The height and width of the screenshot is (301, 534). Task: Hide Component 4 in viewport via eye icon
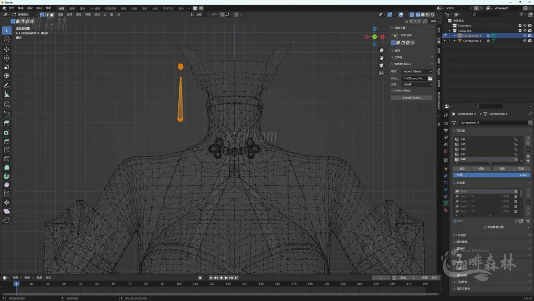pyautogui.click(x=525, y=41)
